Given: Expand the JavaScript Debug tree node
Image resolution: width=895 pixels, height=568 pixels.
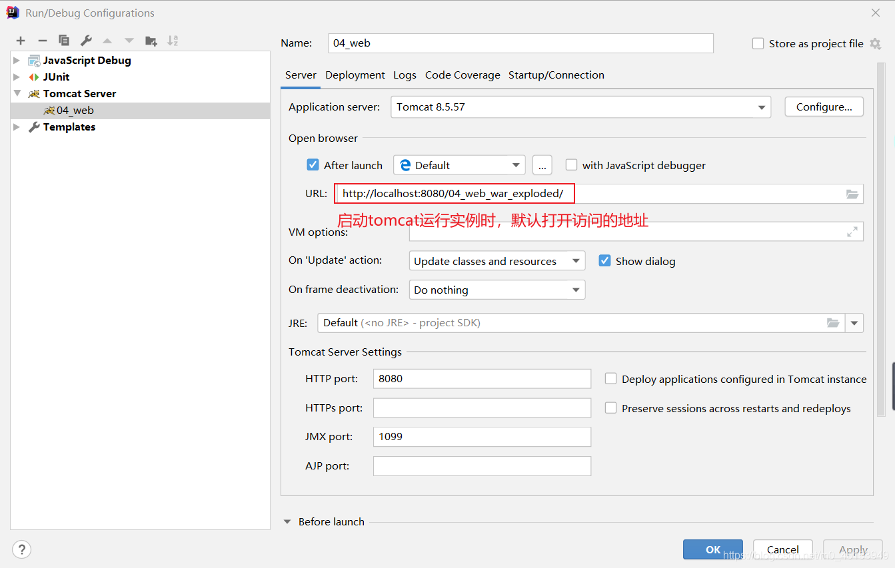Looking at the screenshot, I should (17, 60).
